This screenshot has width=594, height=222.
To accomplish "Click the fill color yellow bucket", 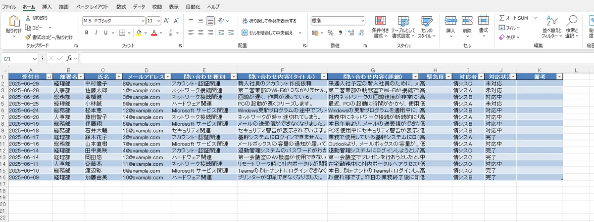I will pyautogui.click(x=139, y=33).
